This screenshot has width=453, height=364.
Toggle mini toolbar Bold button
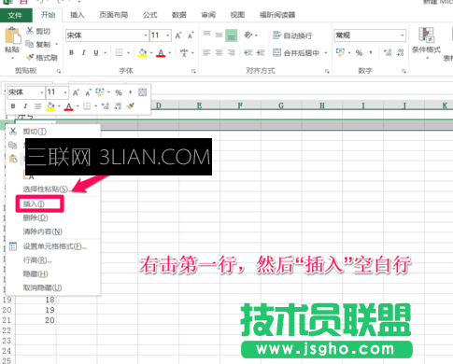point(13,106)
